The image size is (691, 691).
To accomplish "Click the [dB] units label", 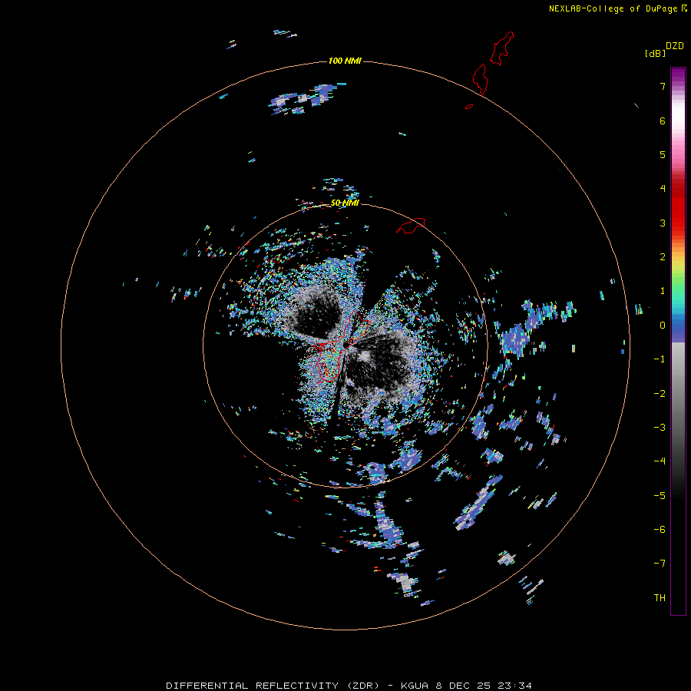I will click(656, 53).
